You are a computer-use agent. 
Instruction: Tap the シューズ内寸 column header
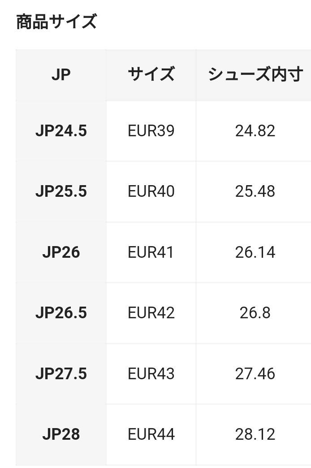[255, 74]
